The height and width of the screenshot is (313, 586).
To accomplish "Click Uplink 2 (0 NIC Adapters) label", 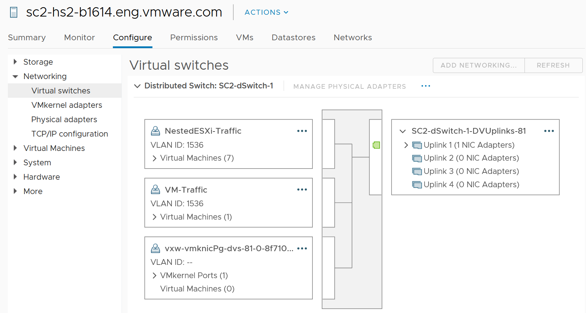I will click(x=471, y=158).
